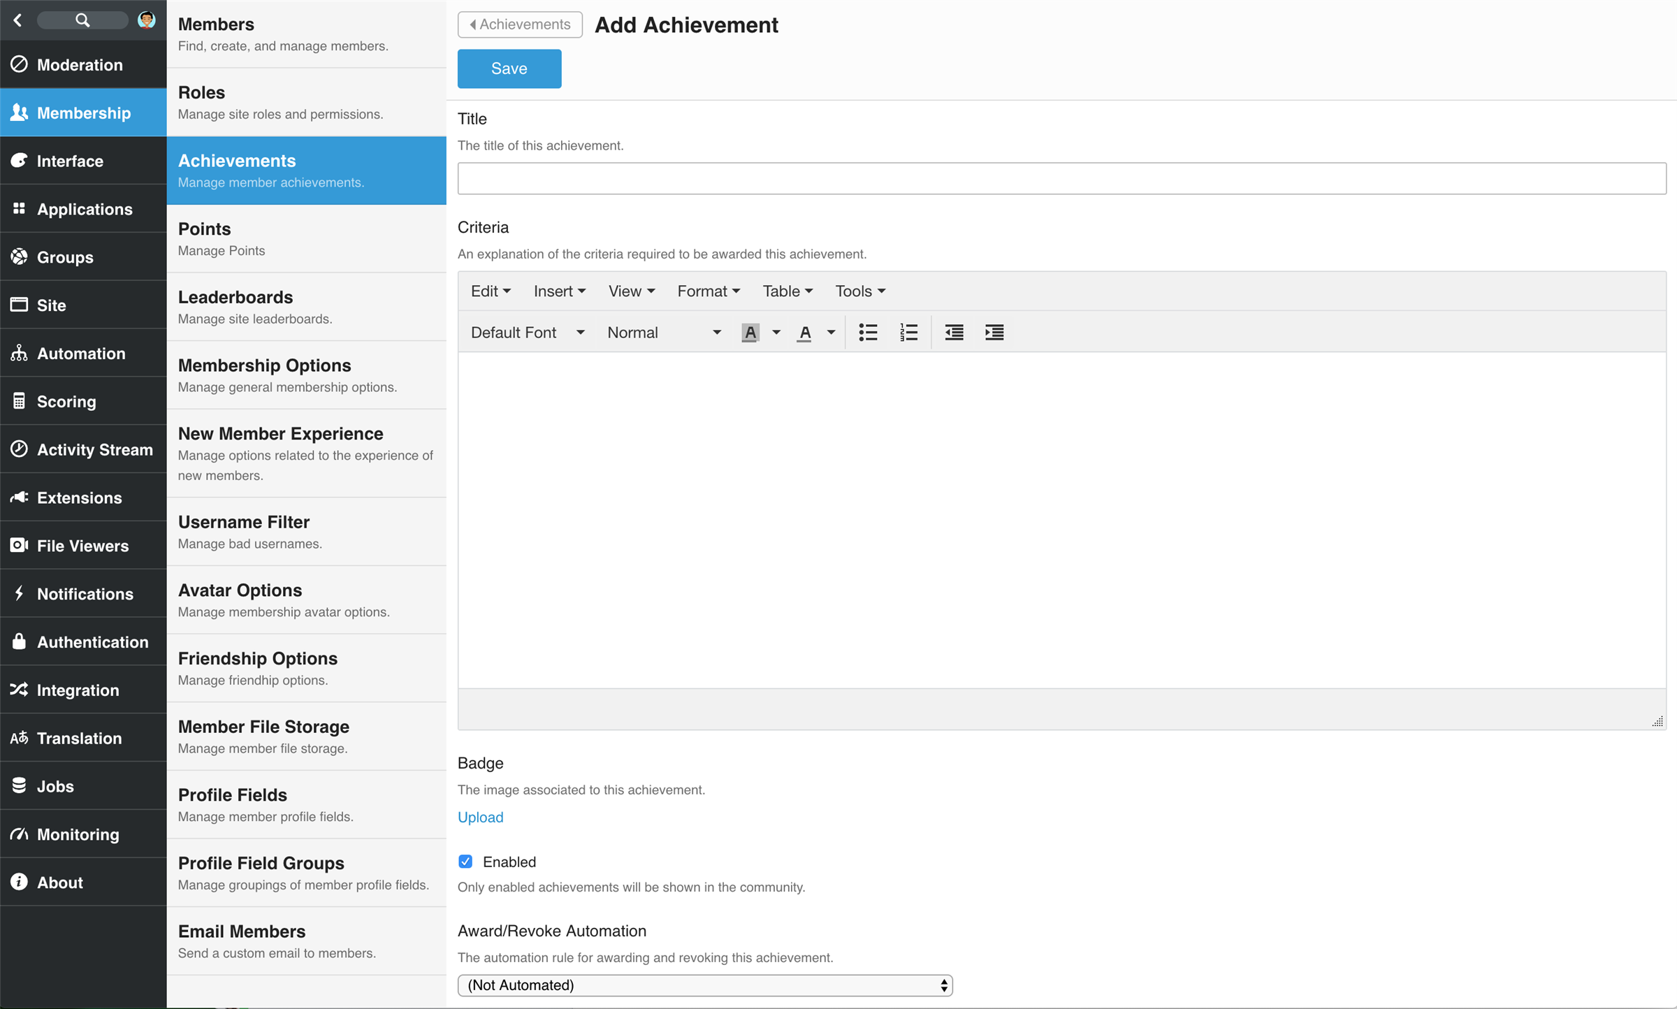
Task: Open the user avatar menu
Action: (x=147, y=20)
